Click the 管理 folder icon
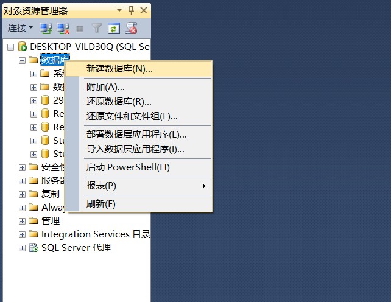391x302 pixels. tap(33, 220)
